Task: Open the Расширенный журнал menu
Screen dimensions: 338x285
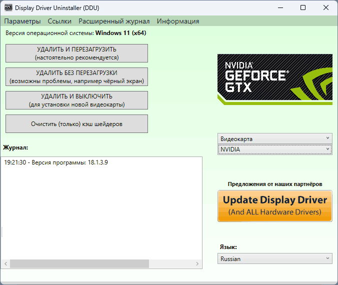Action: pyautogui.click(x=114, y=21)
